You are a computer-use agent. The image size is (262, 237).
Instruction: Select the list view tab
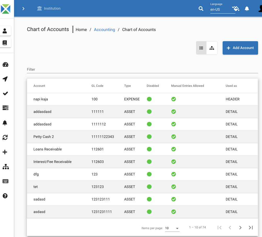pyautogui.click(x=201, y=48)
